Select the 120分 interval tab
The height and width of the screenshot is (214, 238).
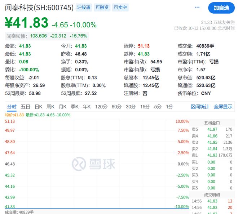pos(101,107)
